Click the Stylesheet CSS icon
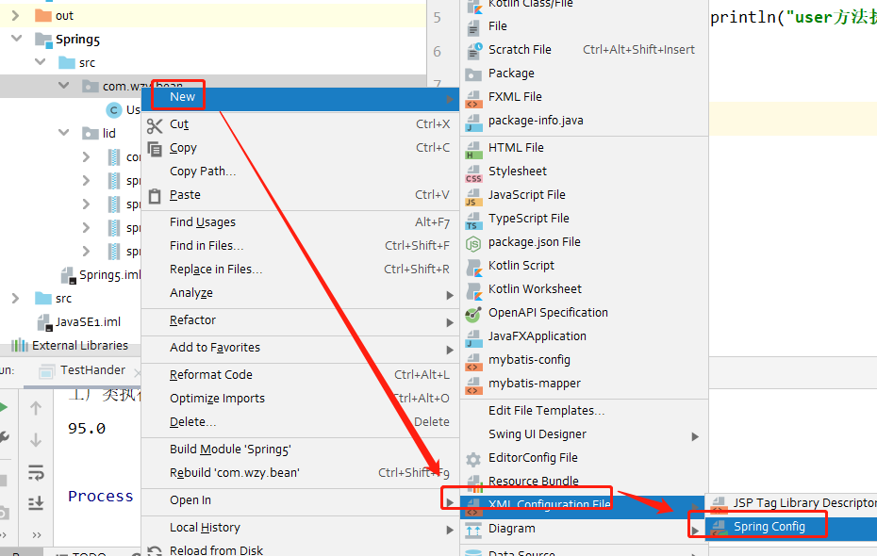Viewport: 877px width, 556px height. click(473, 173)
